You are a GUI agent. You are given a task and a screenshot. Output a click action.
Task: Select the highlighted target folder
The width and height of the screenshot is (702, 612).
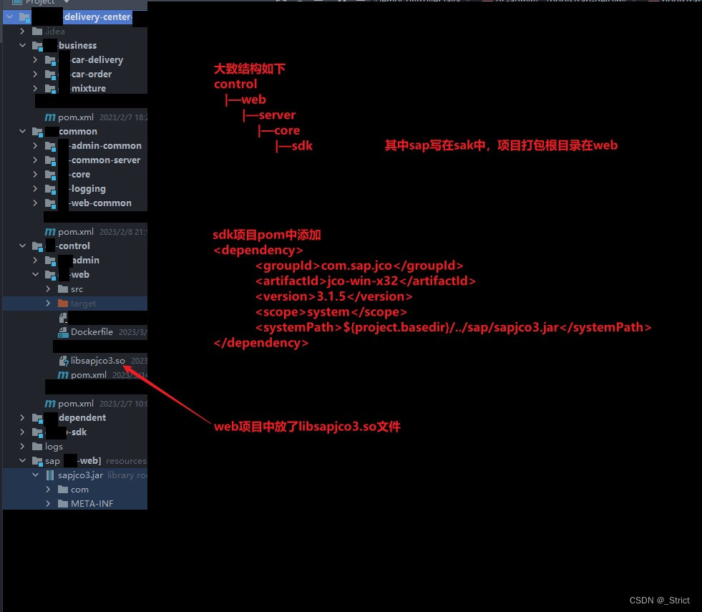point(82,303)
